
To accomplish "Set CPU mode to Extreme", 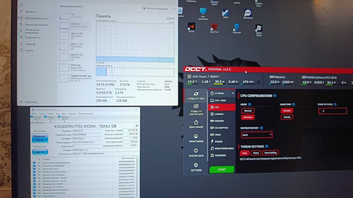I will [248, 117].
